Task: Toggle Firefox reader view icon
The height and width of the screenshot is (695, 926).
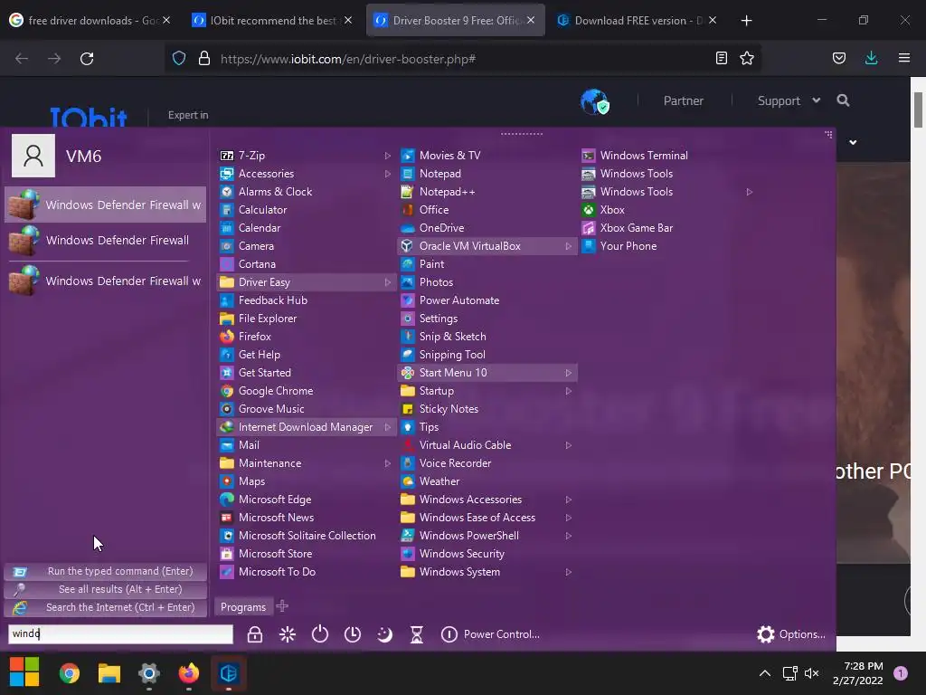Action: [721, 59]
